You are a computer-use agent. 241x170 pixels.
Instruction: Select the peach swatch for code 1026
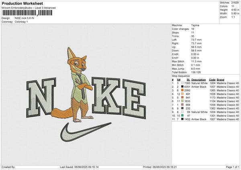click(182, 94)
